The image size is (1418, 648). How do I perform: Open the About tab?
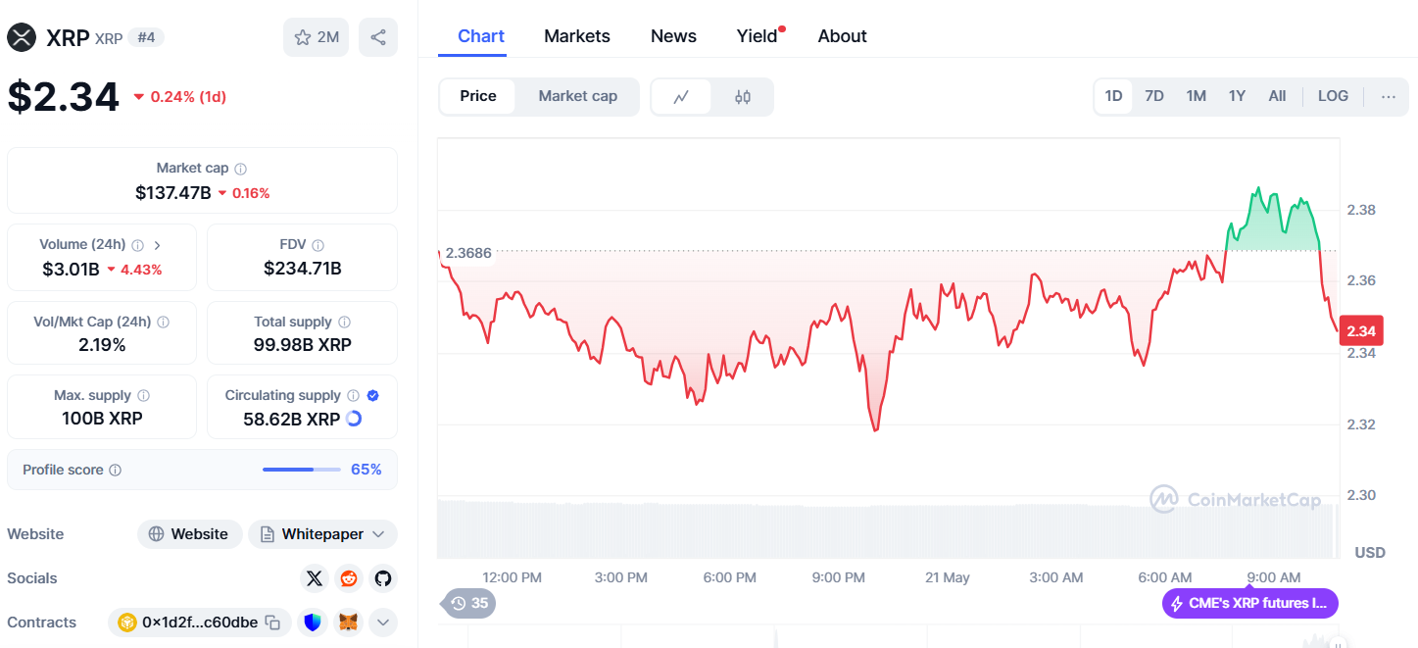(843, 36)
